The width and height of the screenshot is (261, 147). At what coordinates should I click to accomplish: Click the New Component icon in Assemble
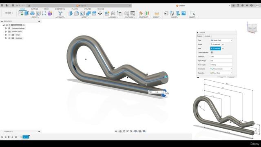pyautogui.click(x=107, y=13)
